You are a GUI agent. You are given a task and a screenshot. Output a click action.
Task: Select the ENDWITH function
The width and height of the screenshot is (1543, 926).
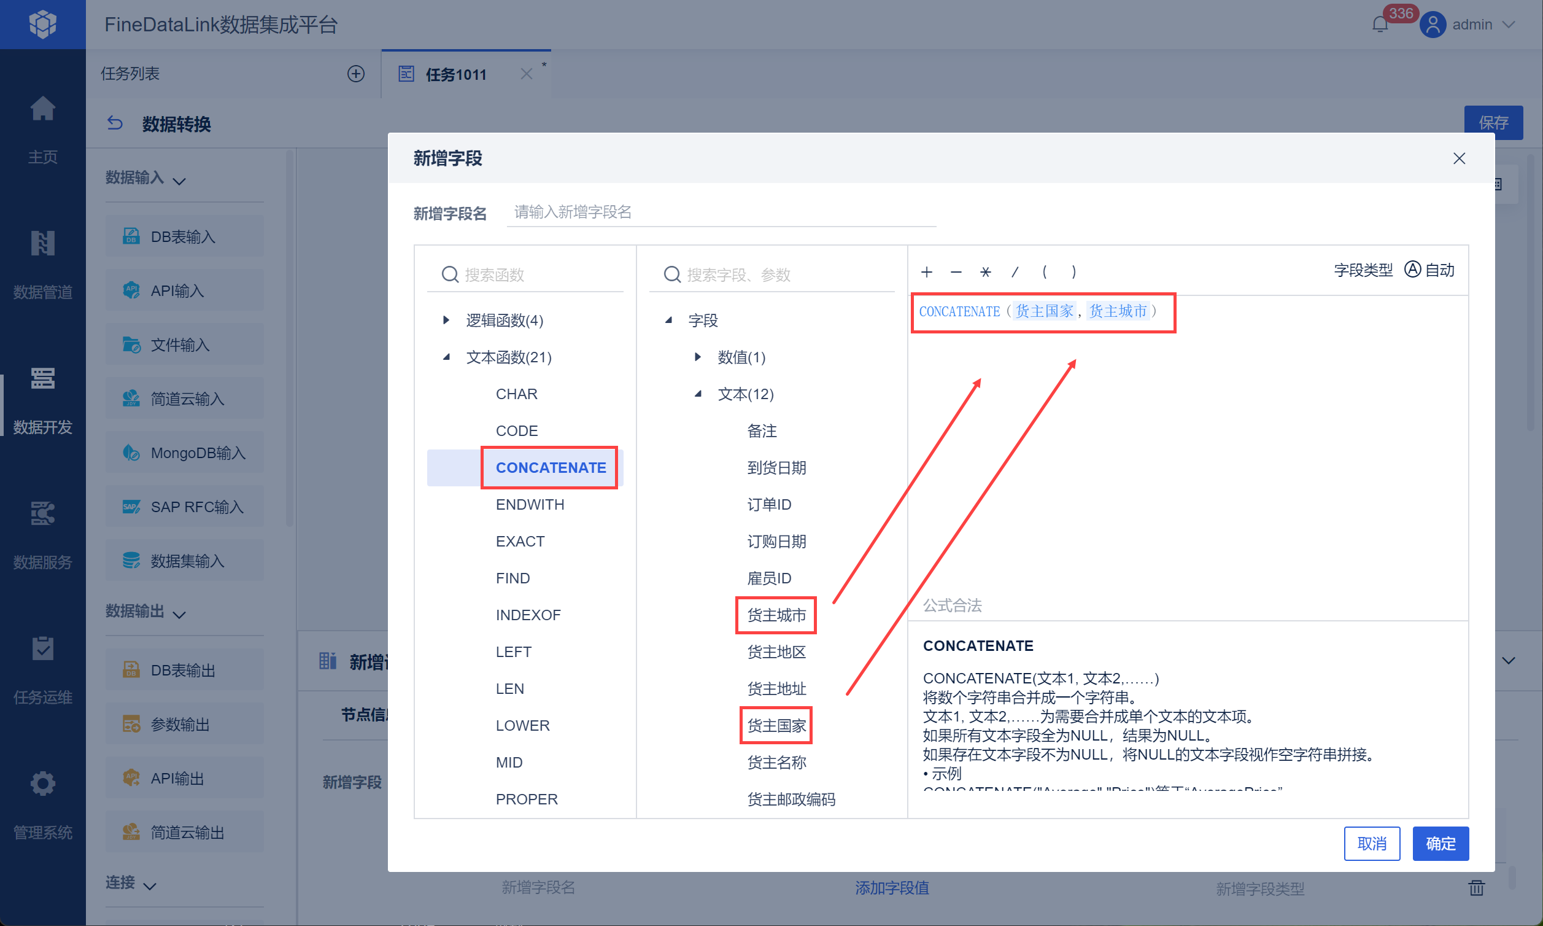pyautogui.click(x=530, y=504)
